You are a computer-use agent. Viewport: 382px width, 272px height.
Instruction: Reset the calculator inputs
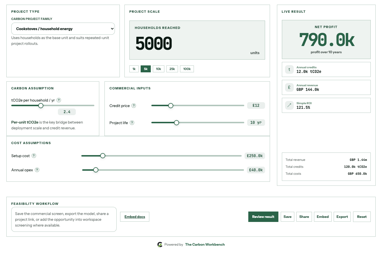pos(362,217)
